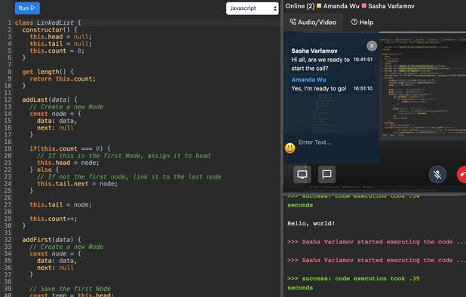This screenshot has height=297, width=466.
Task: Click the question mark icon beside Help
Action: pos(354,22)
